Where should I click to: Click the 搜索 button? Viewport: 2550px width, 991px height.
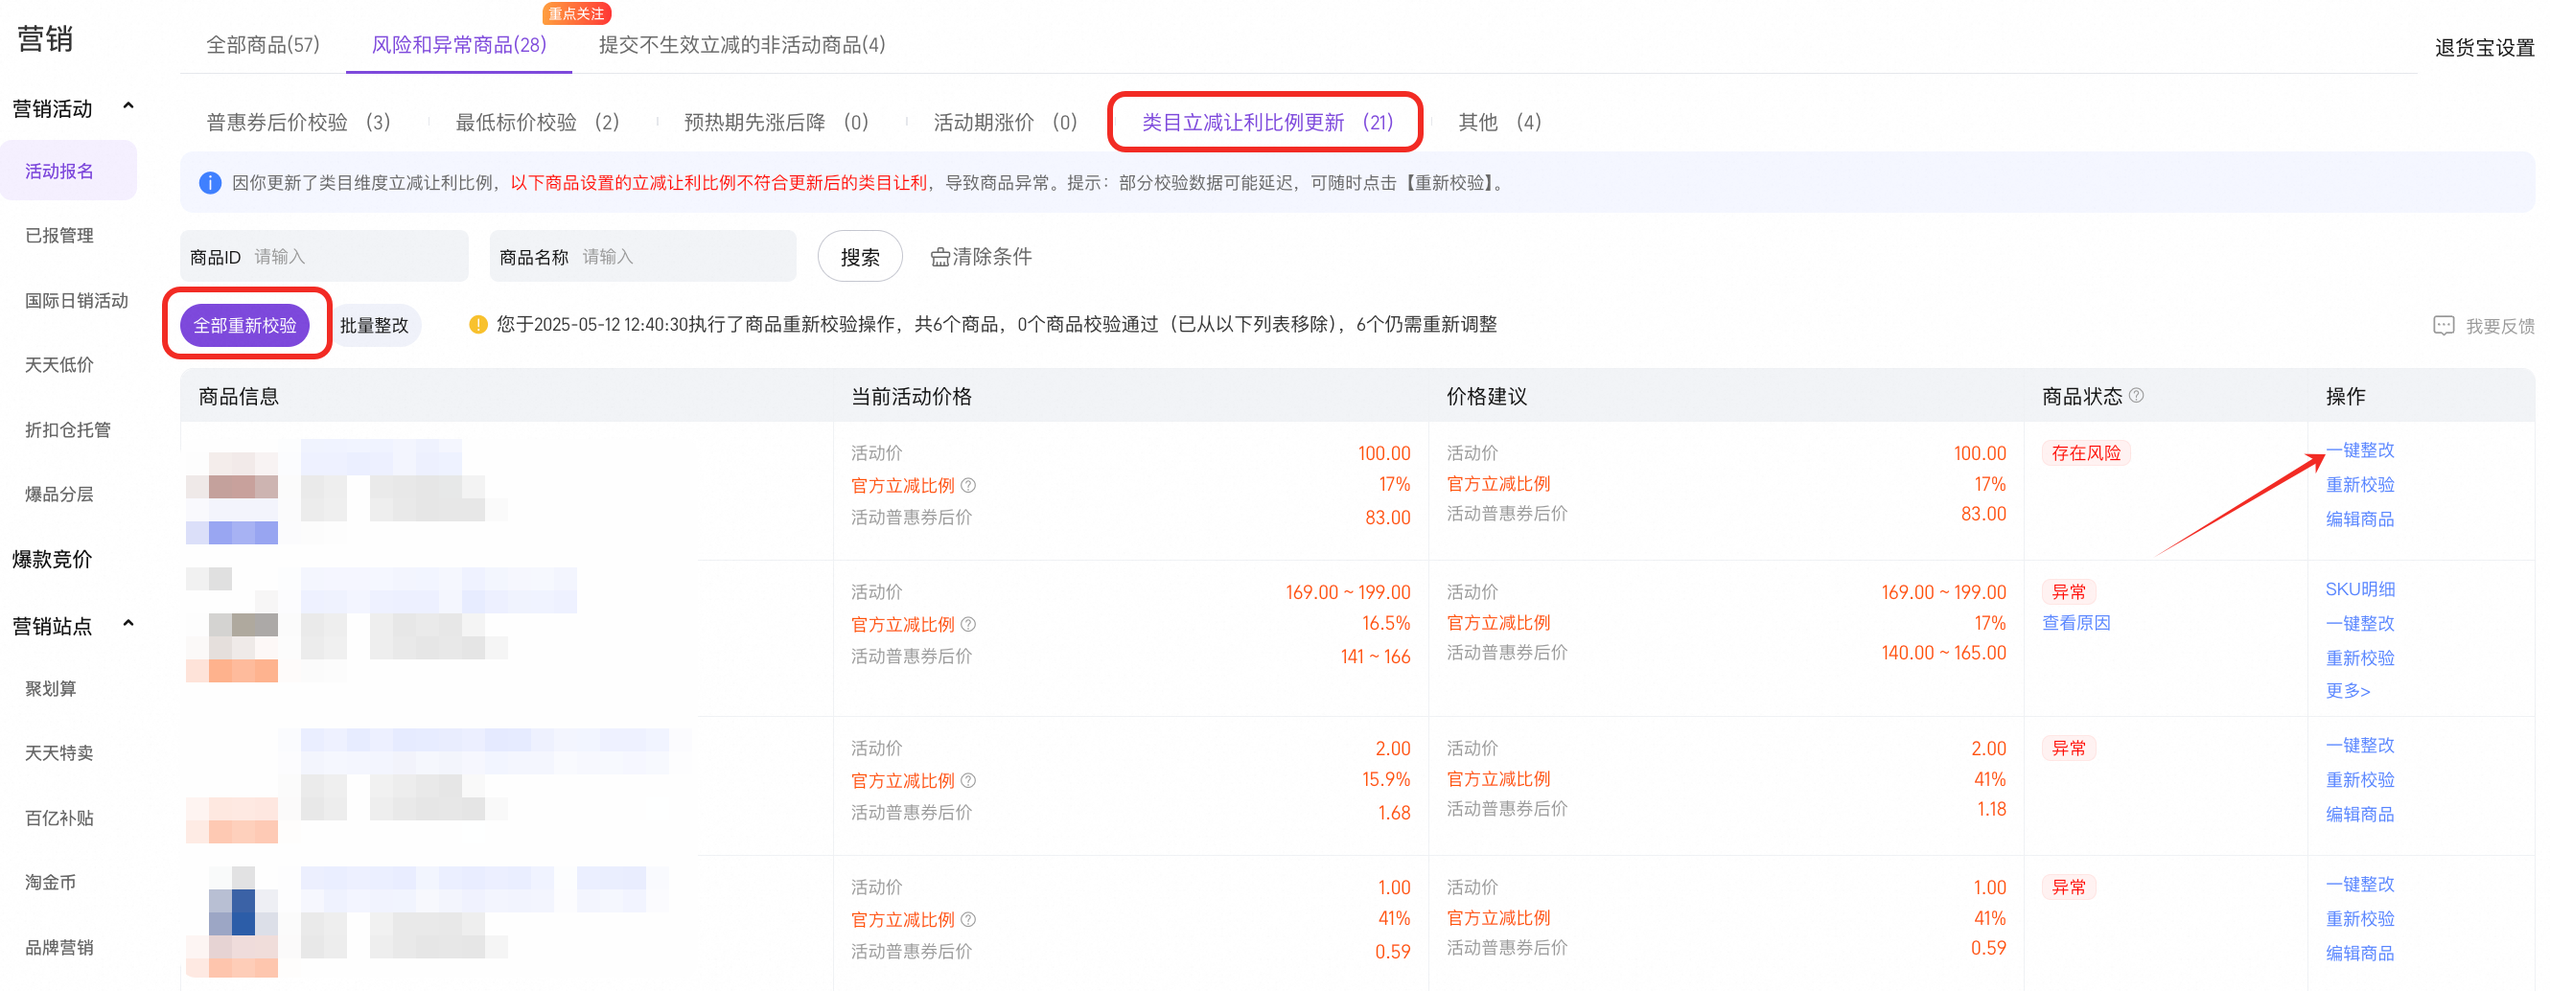pyautogui.click(x=859, y=257)
